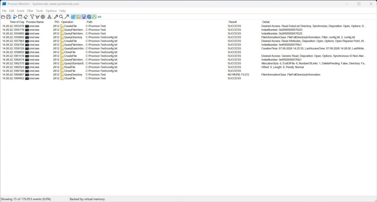Sort by PID column header
Image resolution: width=377 pixels, height=202 pixels.
click(x=57, y=22)
